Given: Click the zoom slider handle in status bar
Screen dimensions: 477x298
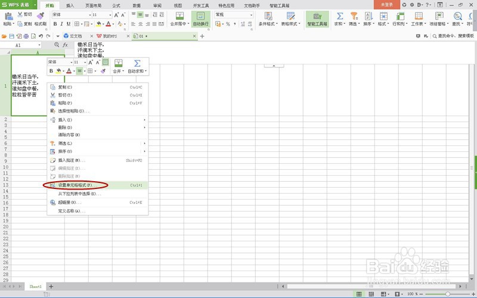Looking at the screenshot, I should (448, 294).
